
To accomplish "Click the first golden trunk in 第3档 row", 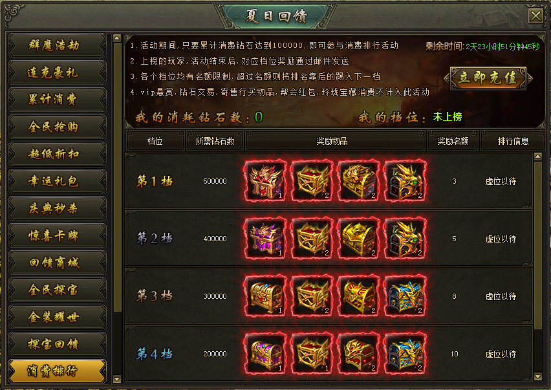I will (x=265, y=296).
